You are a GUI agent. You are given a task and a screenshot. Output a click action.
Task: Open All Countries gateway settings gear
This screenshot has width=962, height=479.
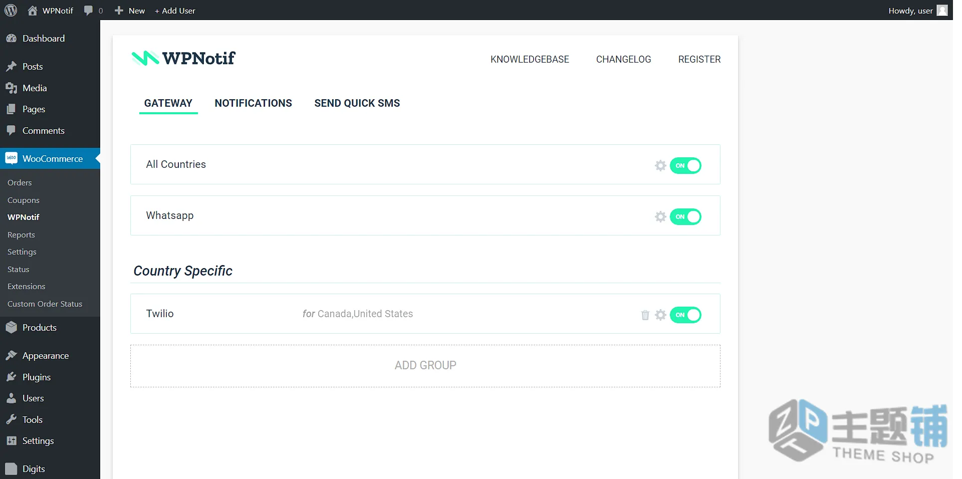tap(660, 165)
